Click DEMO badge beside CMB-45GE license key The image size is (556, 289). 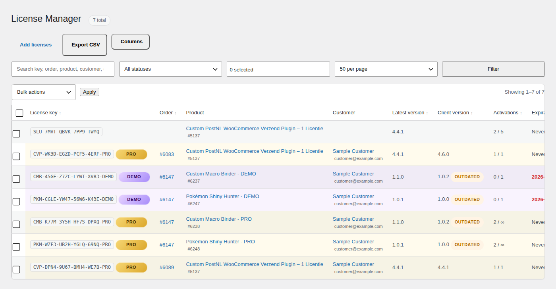134,177
